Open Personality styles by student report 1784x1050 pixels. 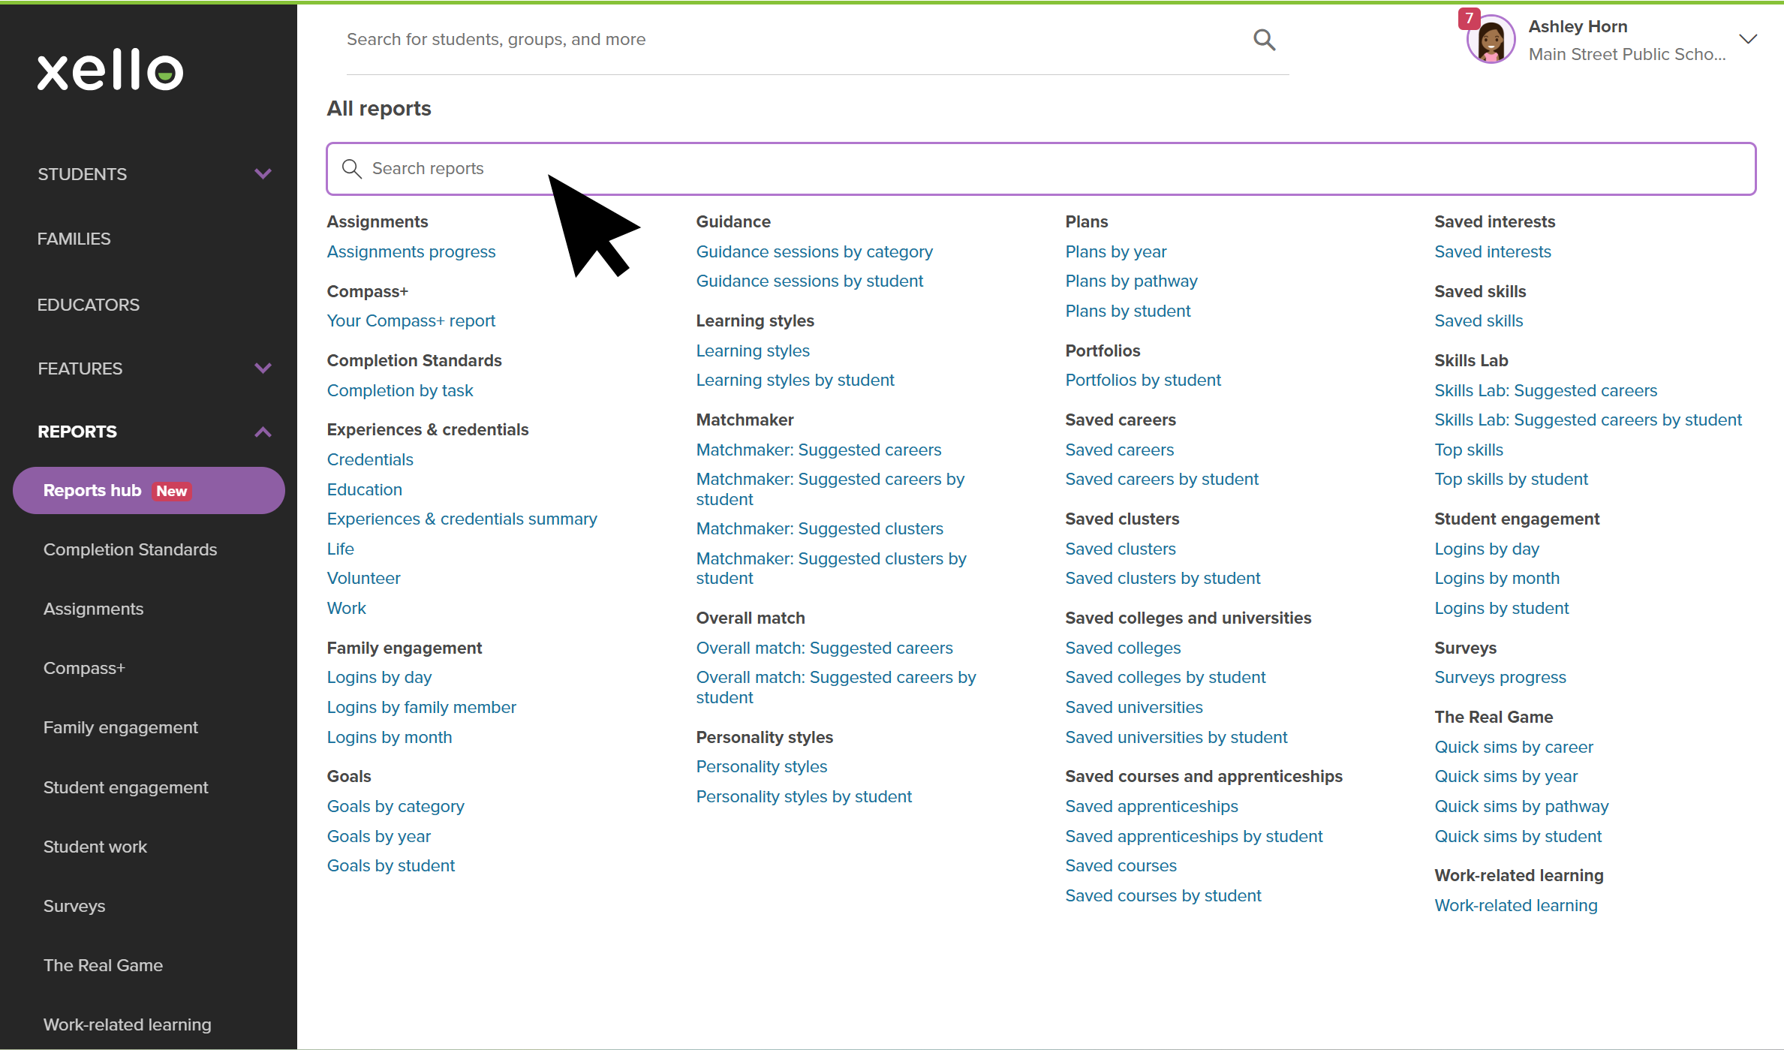(x=804, y=797)
